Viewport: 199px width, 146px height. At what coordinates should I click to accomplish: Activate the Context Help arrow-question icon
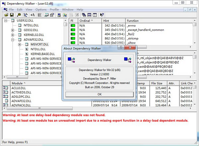click(x=102, y=15)
